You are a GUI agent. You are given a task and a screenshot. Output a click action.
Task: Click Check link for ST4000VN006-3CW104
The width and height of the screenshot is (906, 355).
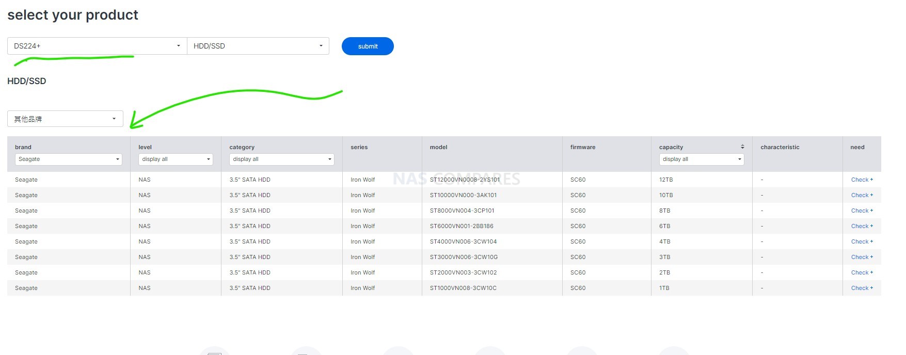[862, 241]
